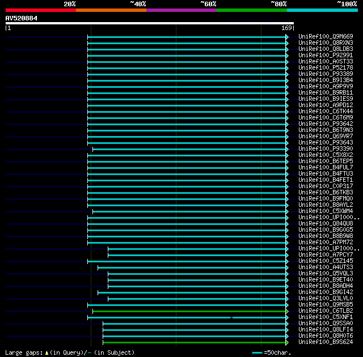Open subject UniRef100_Q8LDB3
363x357 pixels.
point(326,49)
